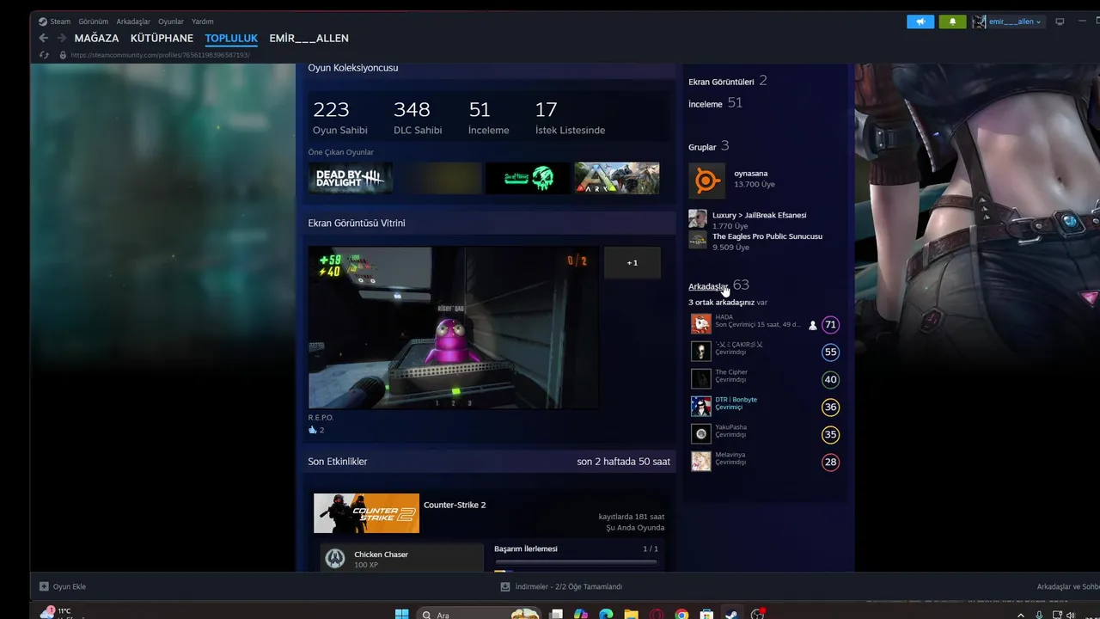Image resolution: width=1100 pixels, height=619 pixels.
Task: Click the Steam logo in the menu bar
Action: tap(43, 21)
